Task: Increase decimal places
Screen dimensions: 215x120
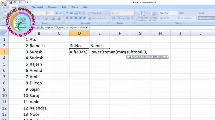Action: click(128, 18)
